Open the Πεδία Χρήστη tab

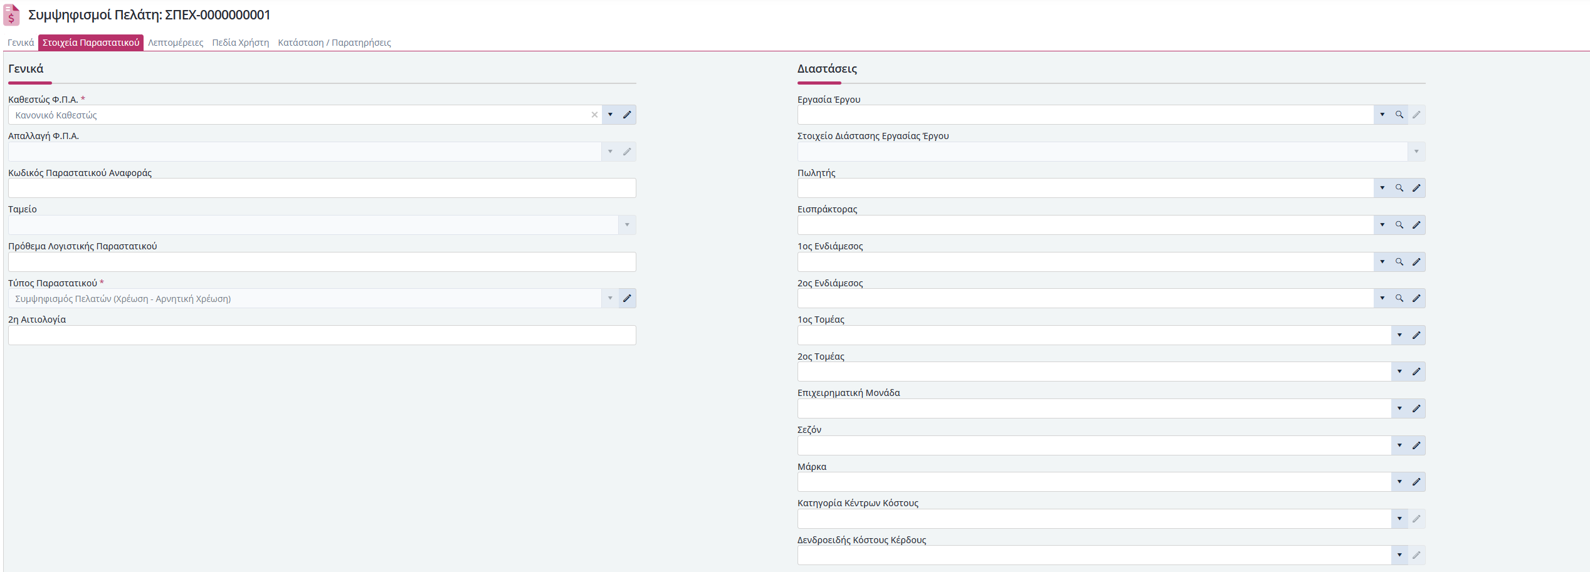pos(241,43)
